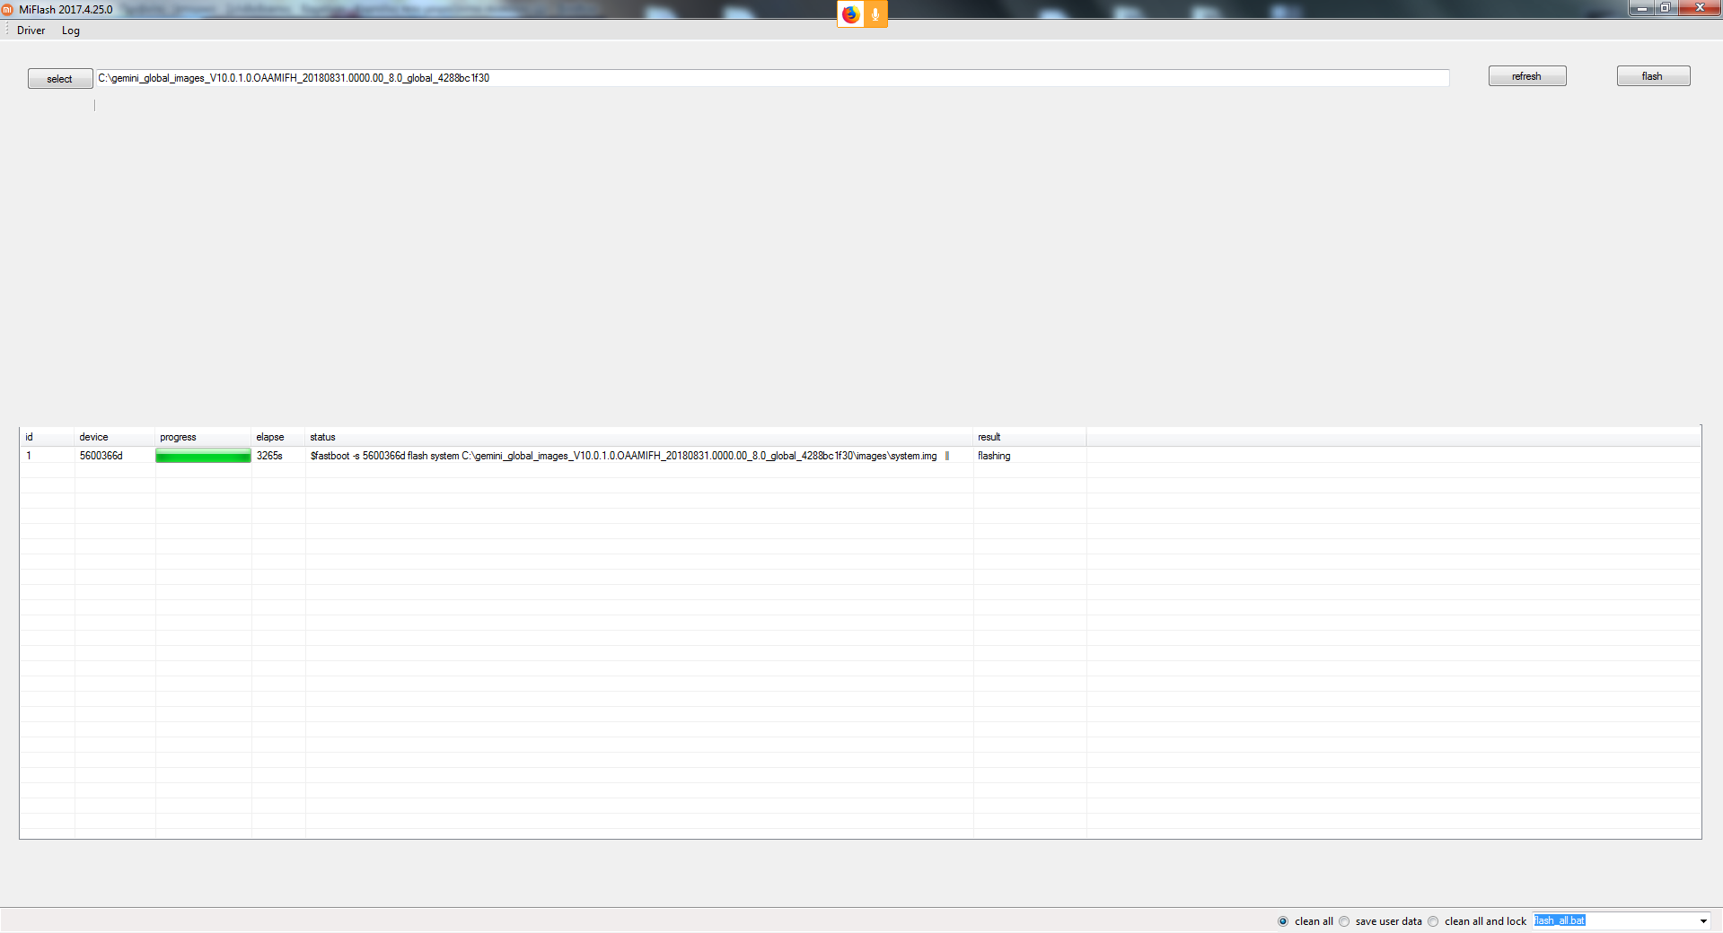
Task: Click the result column header
Action: 1030,437
